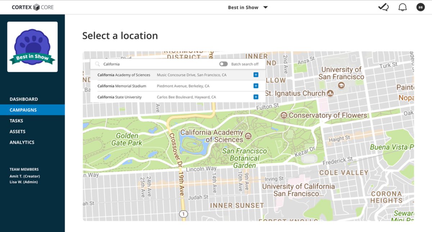Click University of California San Francisco label
432x232 pixels.
pos(298,190)
